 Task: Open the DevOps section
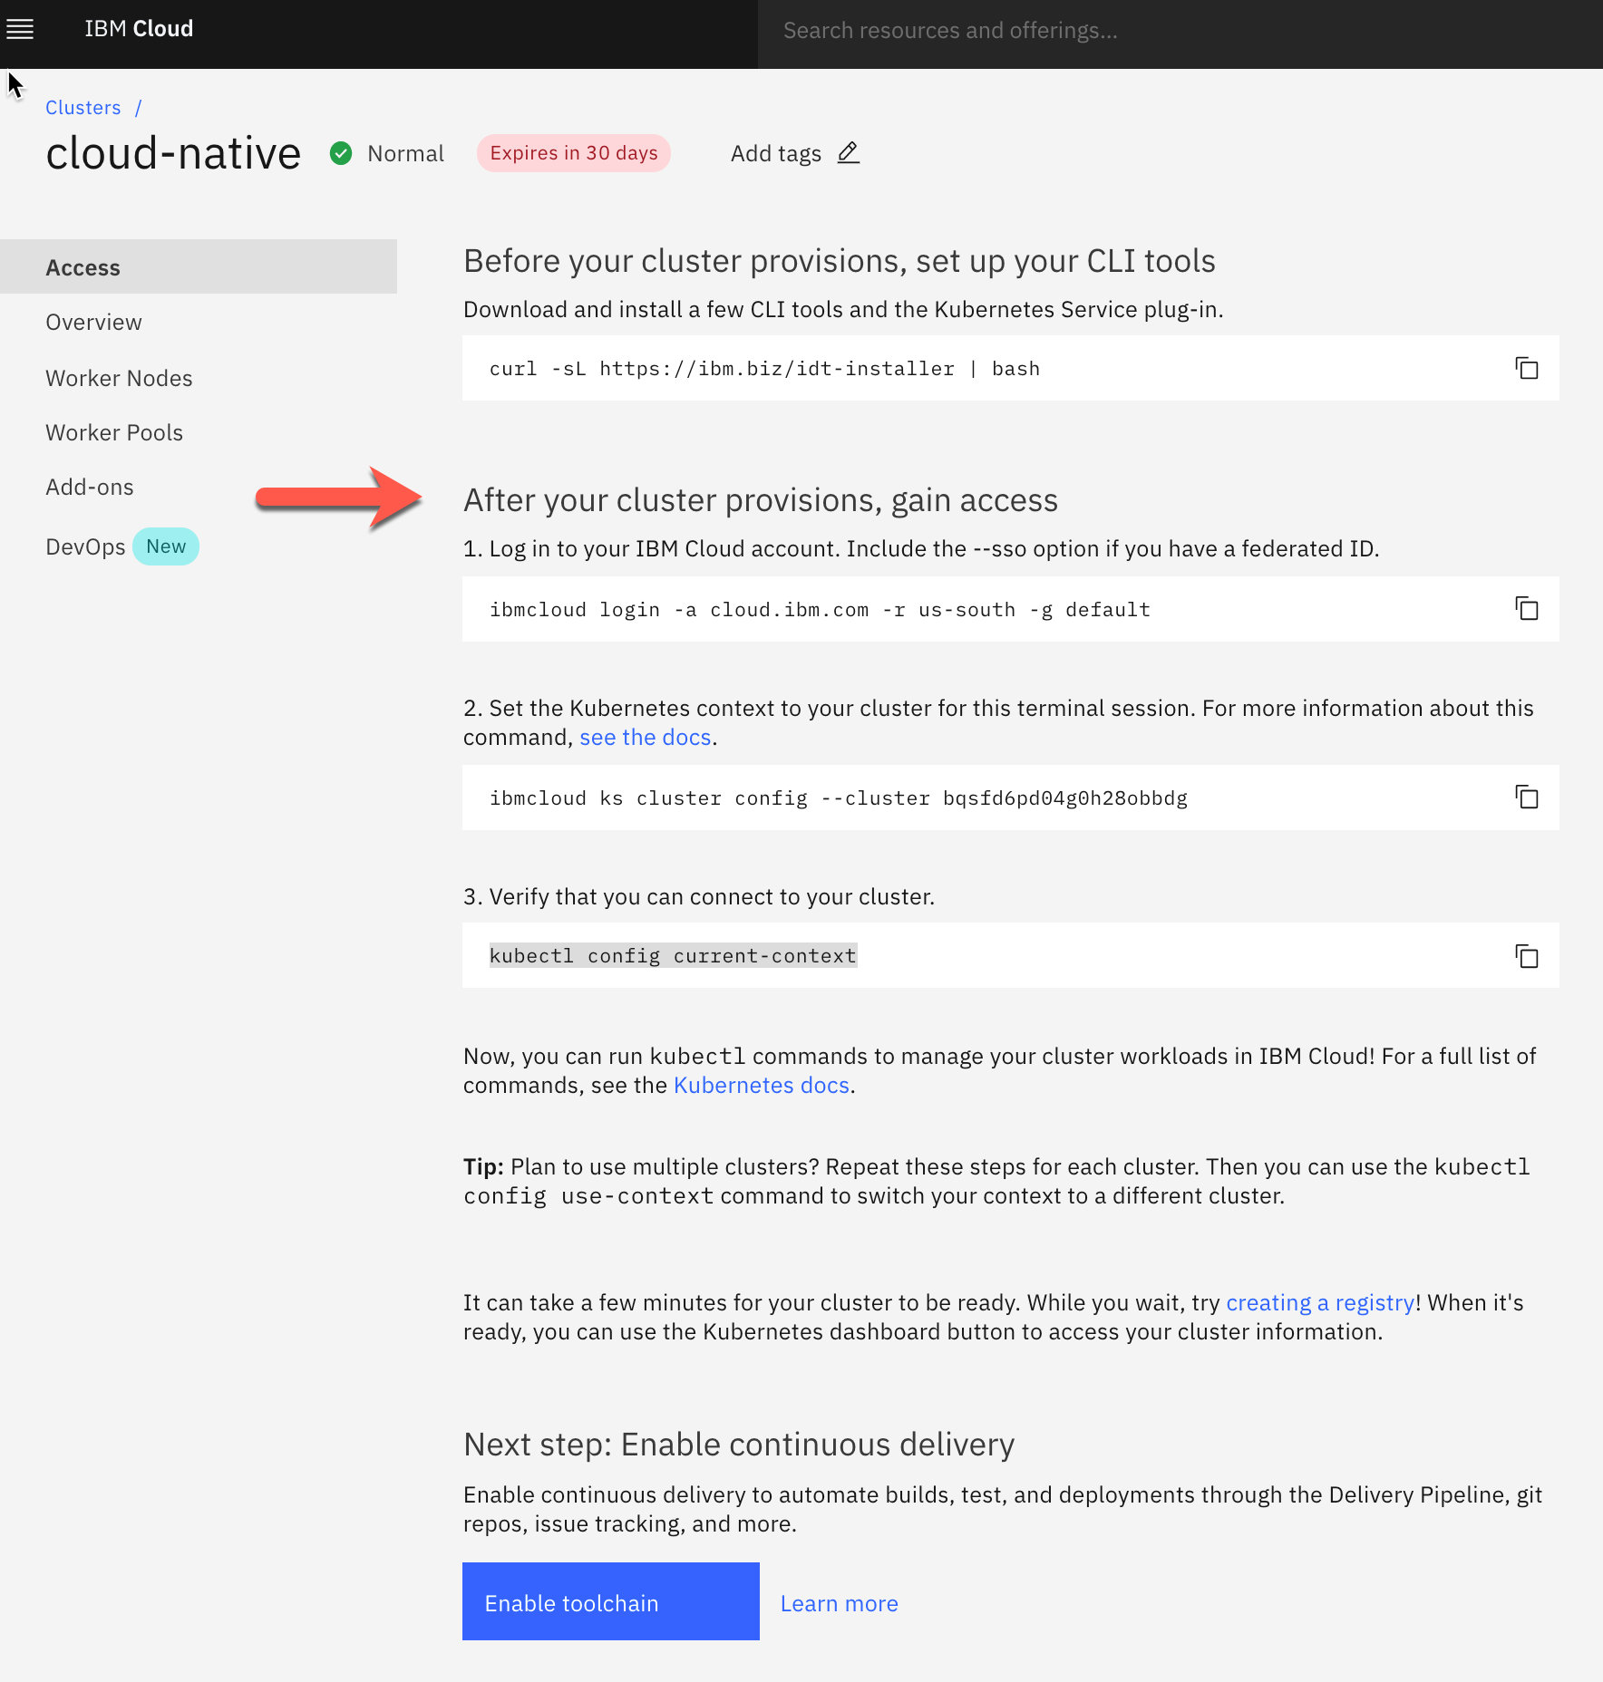(85, 546)
